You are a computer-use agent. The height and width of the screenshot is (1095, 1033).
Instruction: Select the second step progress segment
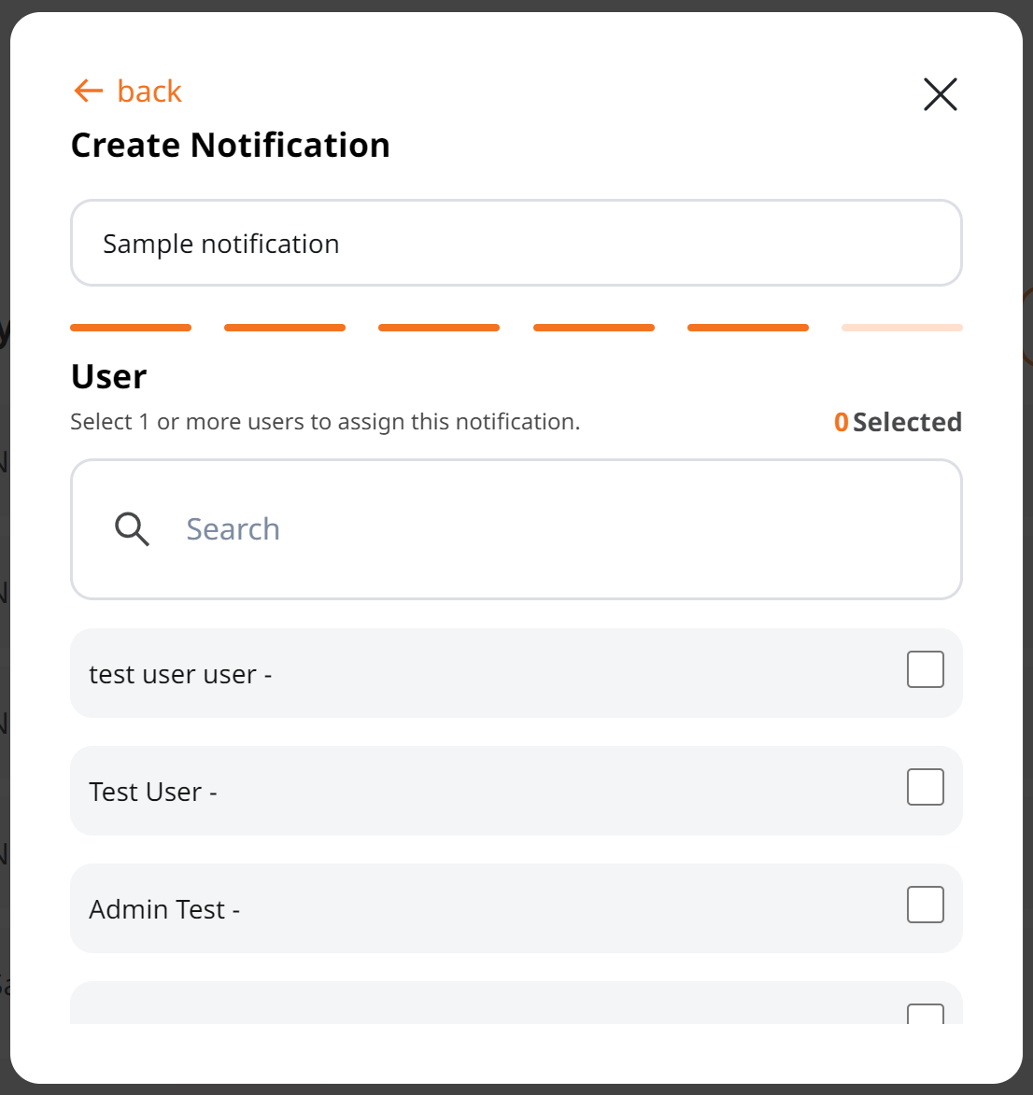click(285, 328)
